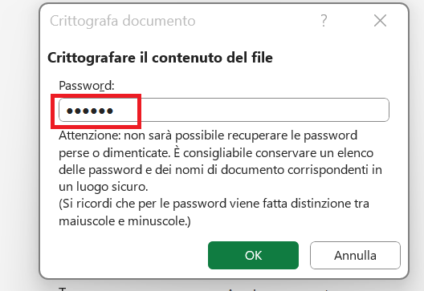
Task: Close the Crittografa documento dialog
Action: pyautogui.click(x=380, y=21)
